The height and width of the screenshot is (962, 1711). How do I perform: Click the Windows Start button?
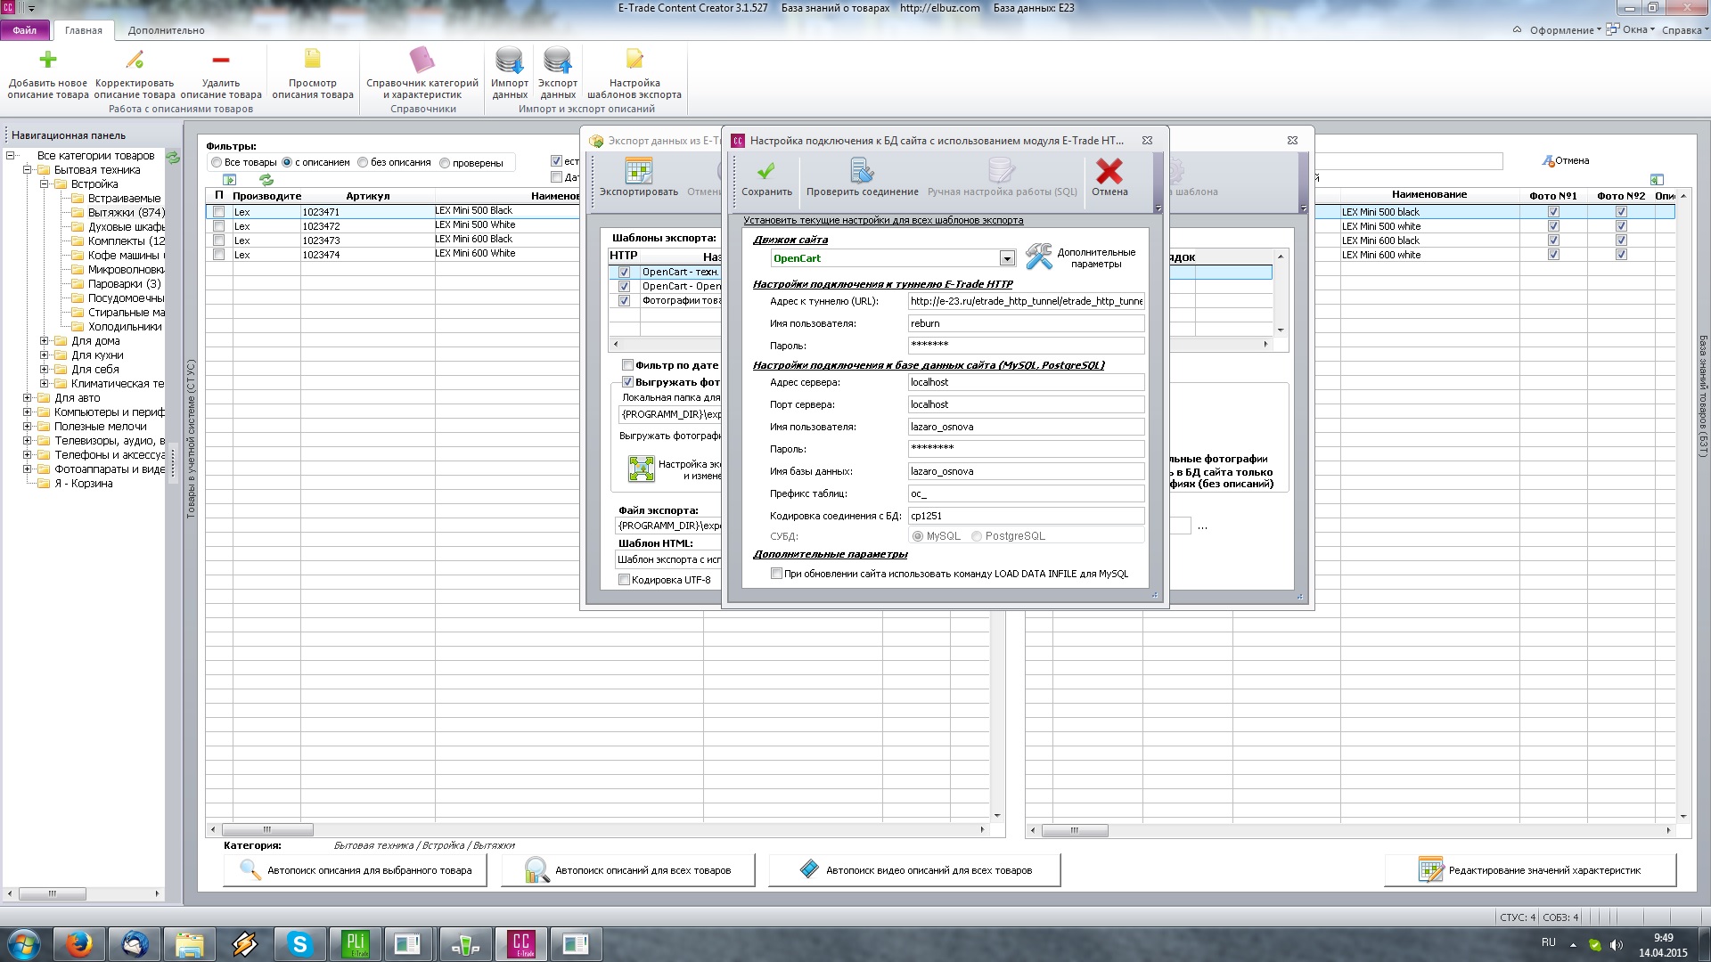point(23,943)
